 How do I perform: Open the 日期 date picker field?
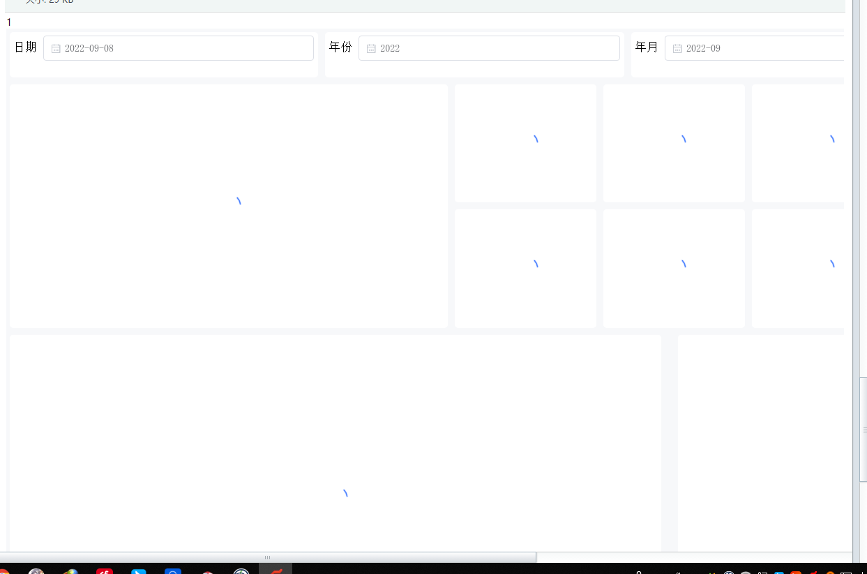179,48
